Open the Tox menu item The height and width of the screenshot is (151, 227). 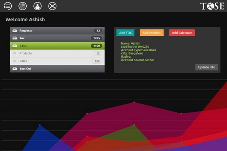(57, 38)
